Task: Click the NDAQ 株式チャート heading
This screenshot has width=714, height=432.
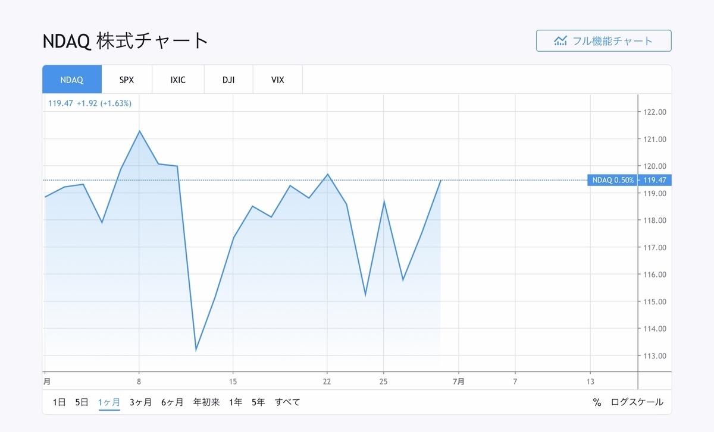Action: (x=126, y=41)
